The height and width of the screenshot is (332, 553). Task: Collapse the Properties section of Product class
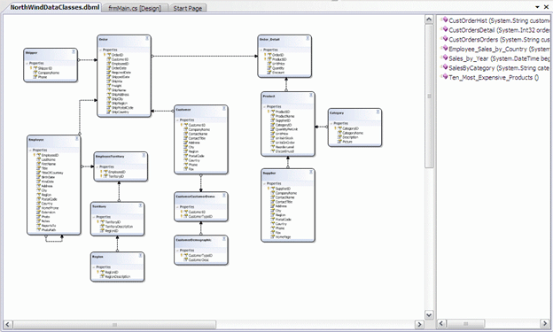click(x=264, y=106)
